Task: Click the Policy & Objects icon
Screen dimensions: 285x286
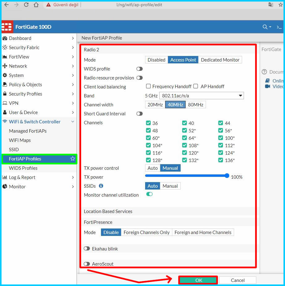Action: 5,84
